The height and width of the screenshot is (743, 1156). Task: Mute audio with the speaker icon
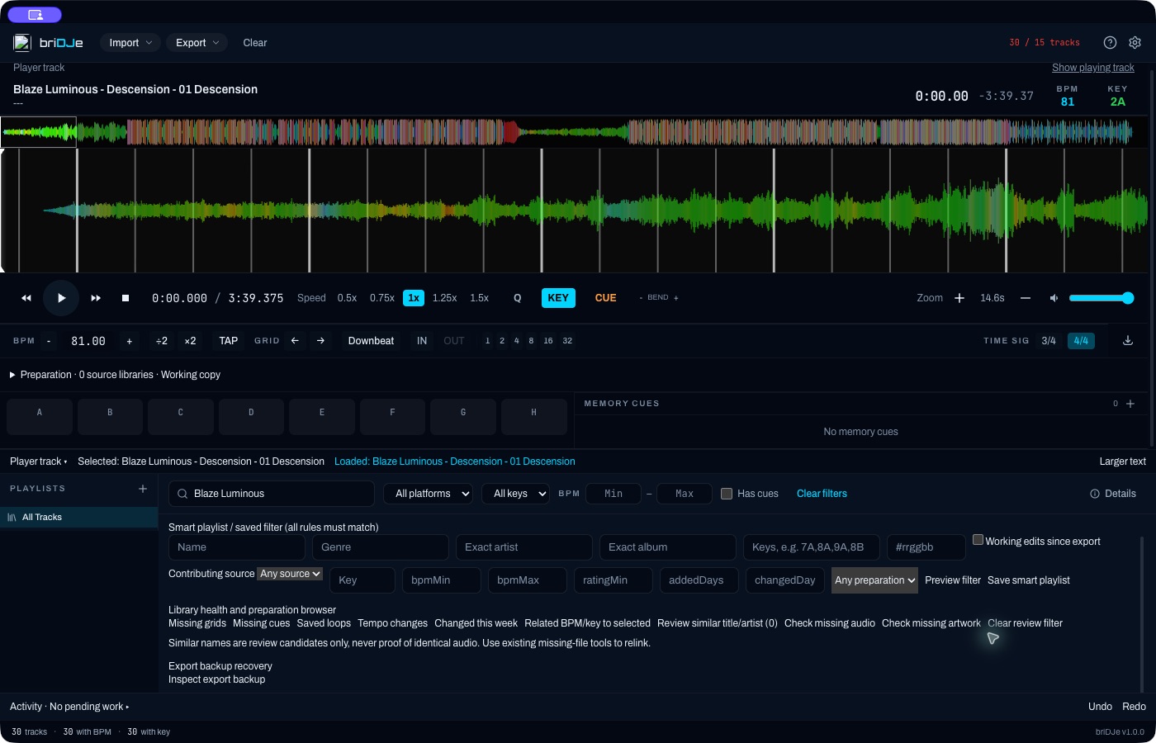coord(1054,298)
